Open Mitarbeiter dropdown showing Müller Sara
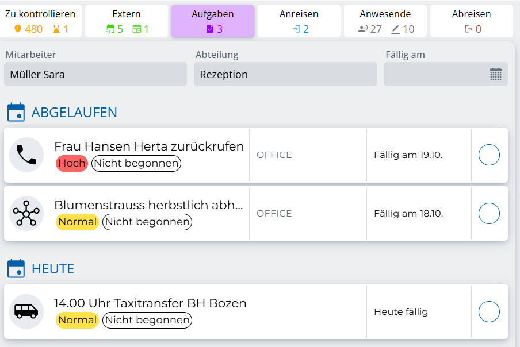520x347 pixels. (x=95, y=74)
